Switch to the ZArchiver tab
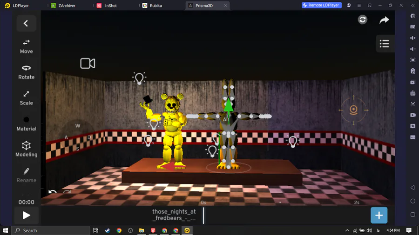This screenshot has height=235, width=419. point(64,6)
